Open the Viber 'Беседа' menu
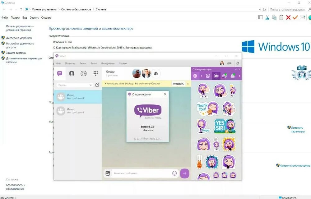 83,63
